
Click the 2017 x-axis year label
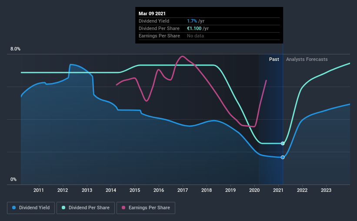(183, 190)
